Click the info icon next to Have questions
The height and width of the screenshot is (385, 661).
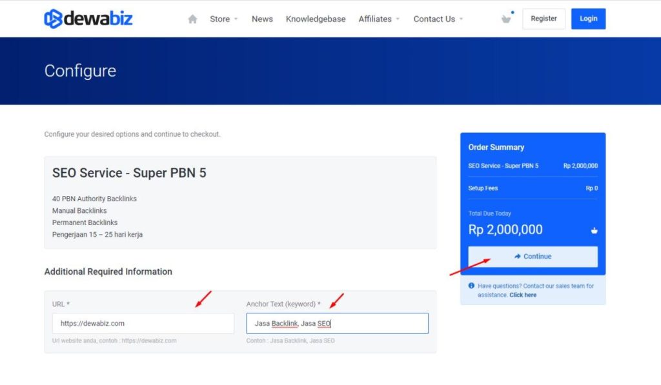coord(471,286)
